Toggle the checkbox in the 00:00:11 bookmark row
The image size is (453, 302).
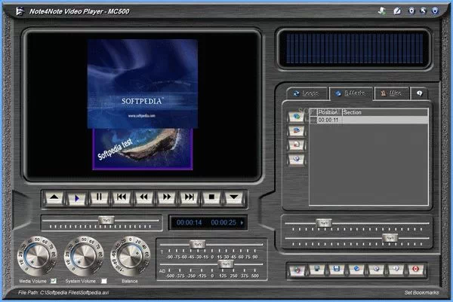(x=313, y=120)
